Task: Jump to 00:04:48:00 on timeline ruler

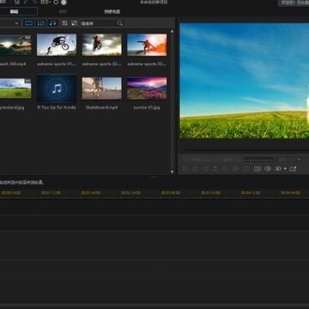Action: tap(291, 193)
